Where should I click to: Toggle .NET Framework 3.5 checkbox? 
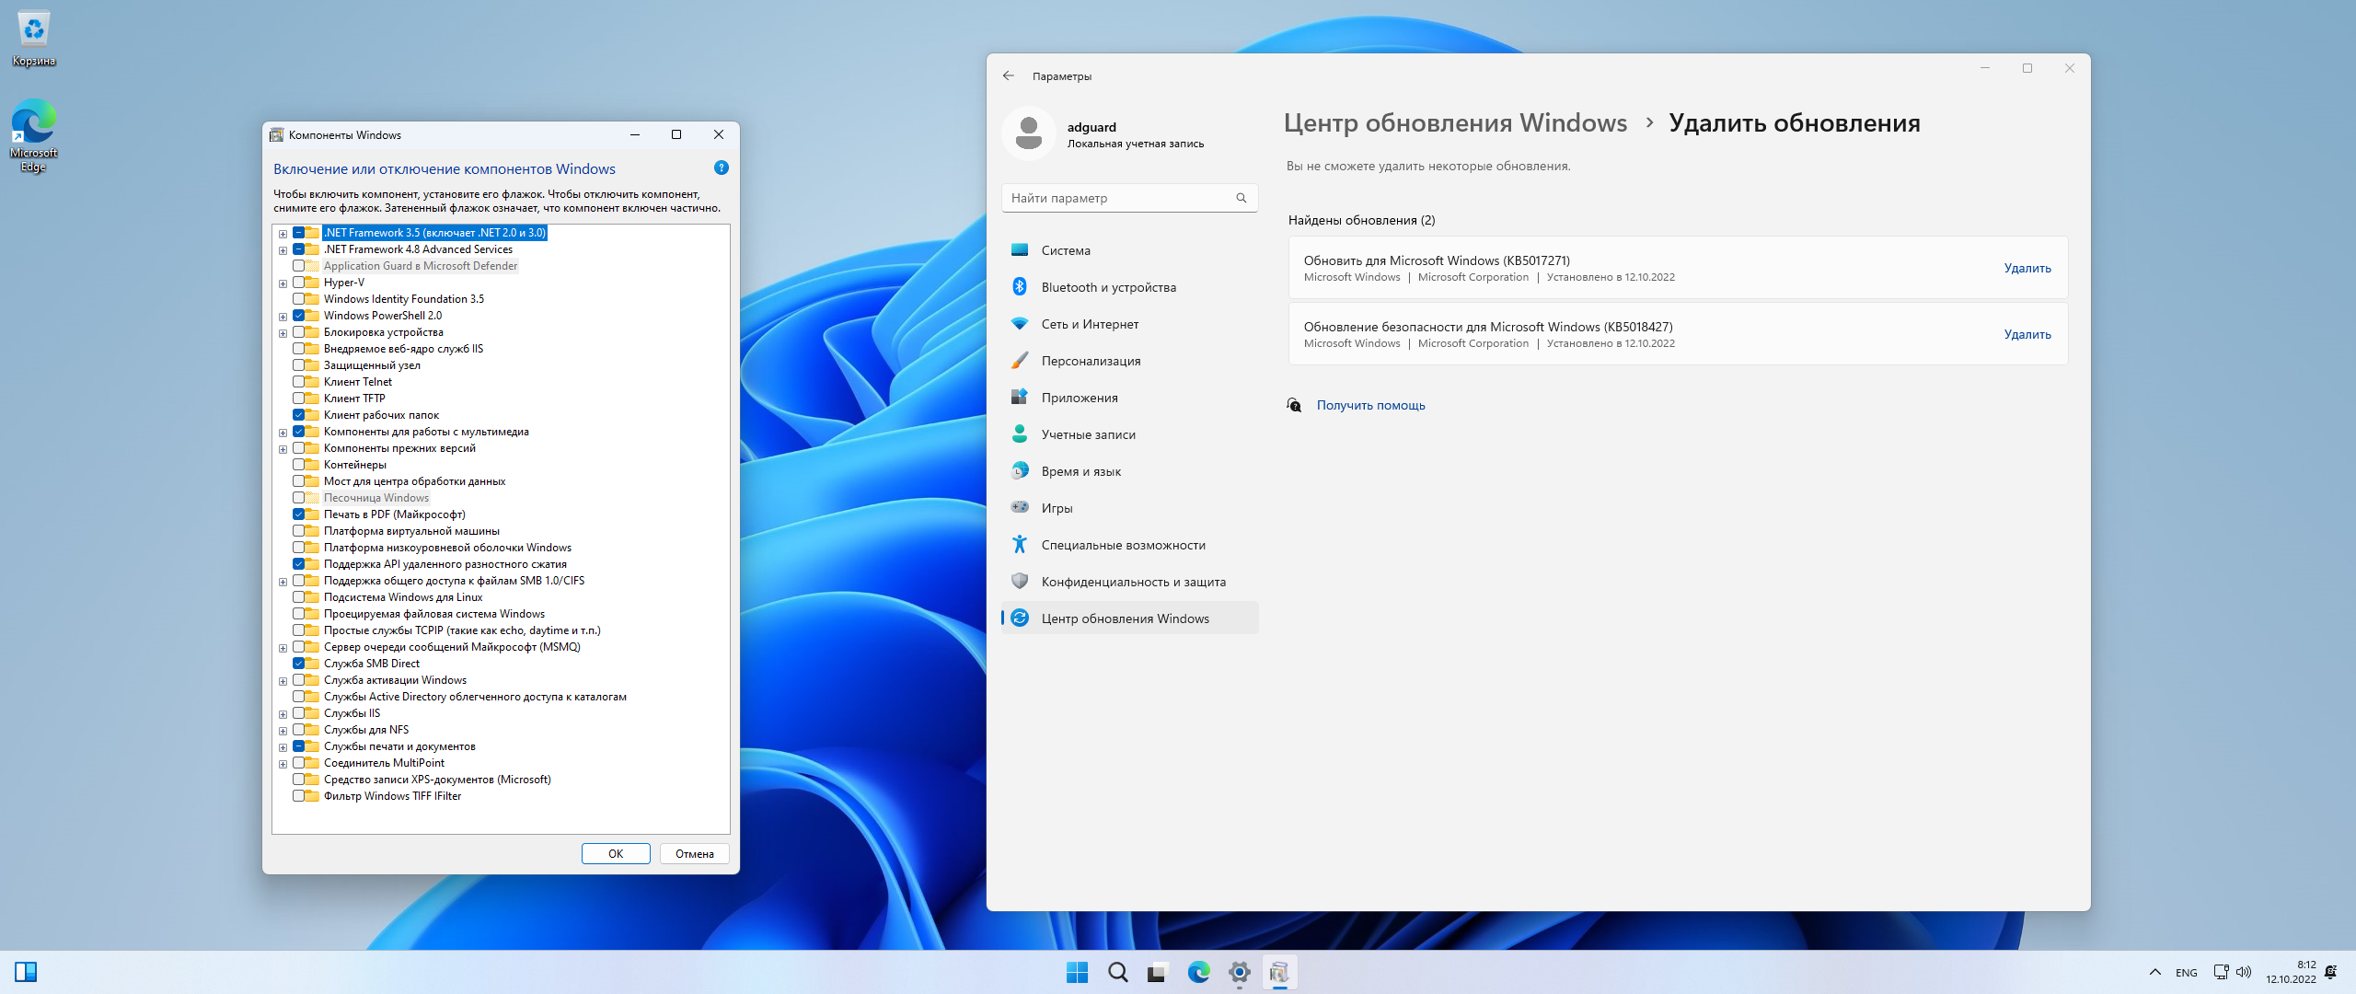click(x=299, y=233)
